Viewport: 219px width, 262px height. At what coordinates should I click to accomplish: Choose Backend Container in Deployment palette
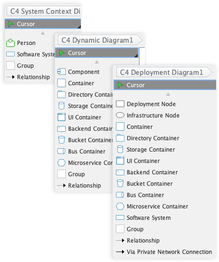[x=147, y=172]
